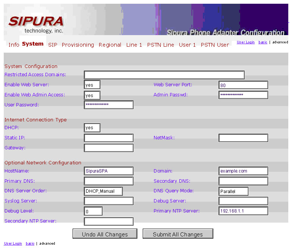Select the Line 1 tab
292x248 pixels.
pyautogui.click(x=134, y=45)
